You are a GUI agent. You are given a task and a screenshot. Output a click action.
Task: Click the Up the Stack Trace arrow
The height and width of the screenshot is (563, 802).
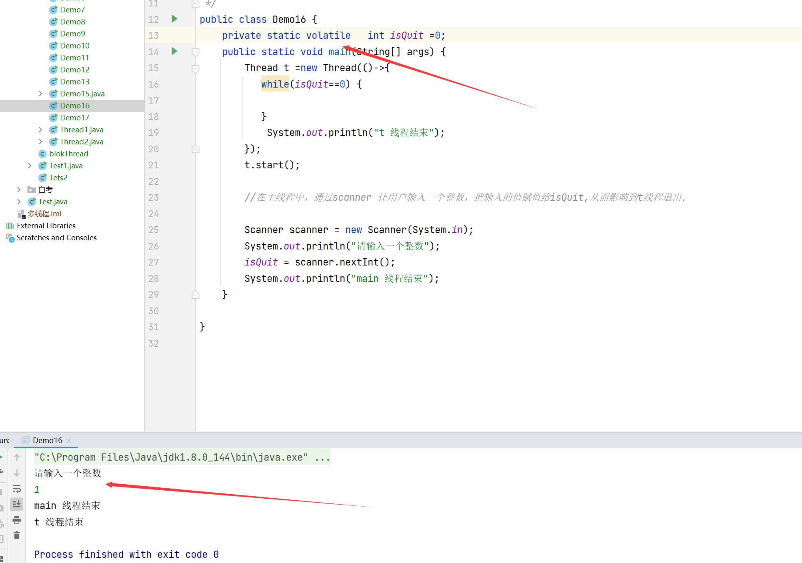[x=17, y=457]
